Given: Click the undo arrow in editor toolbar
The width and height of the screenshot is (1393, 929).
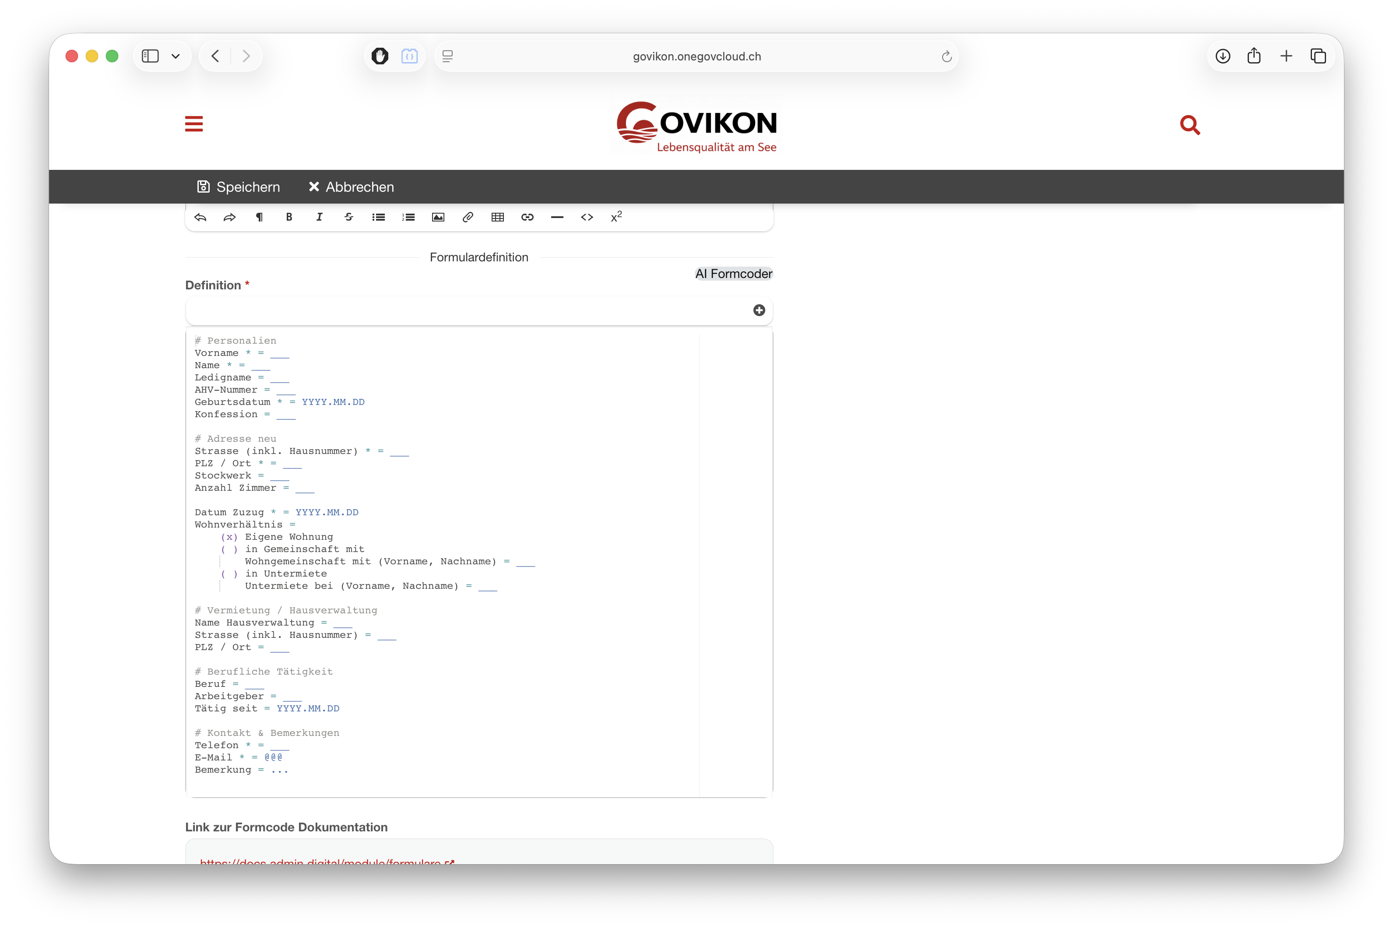Looking at the screenshot, I should [200, 218].
